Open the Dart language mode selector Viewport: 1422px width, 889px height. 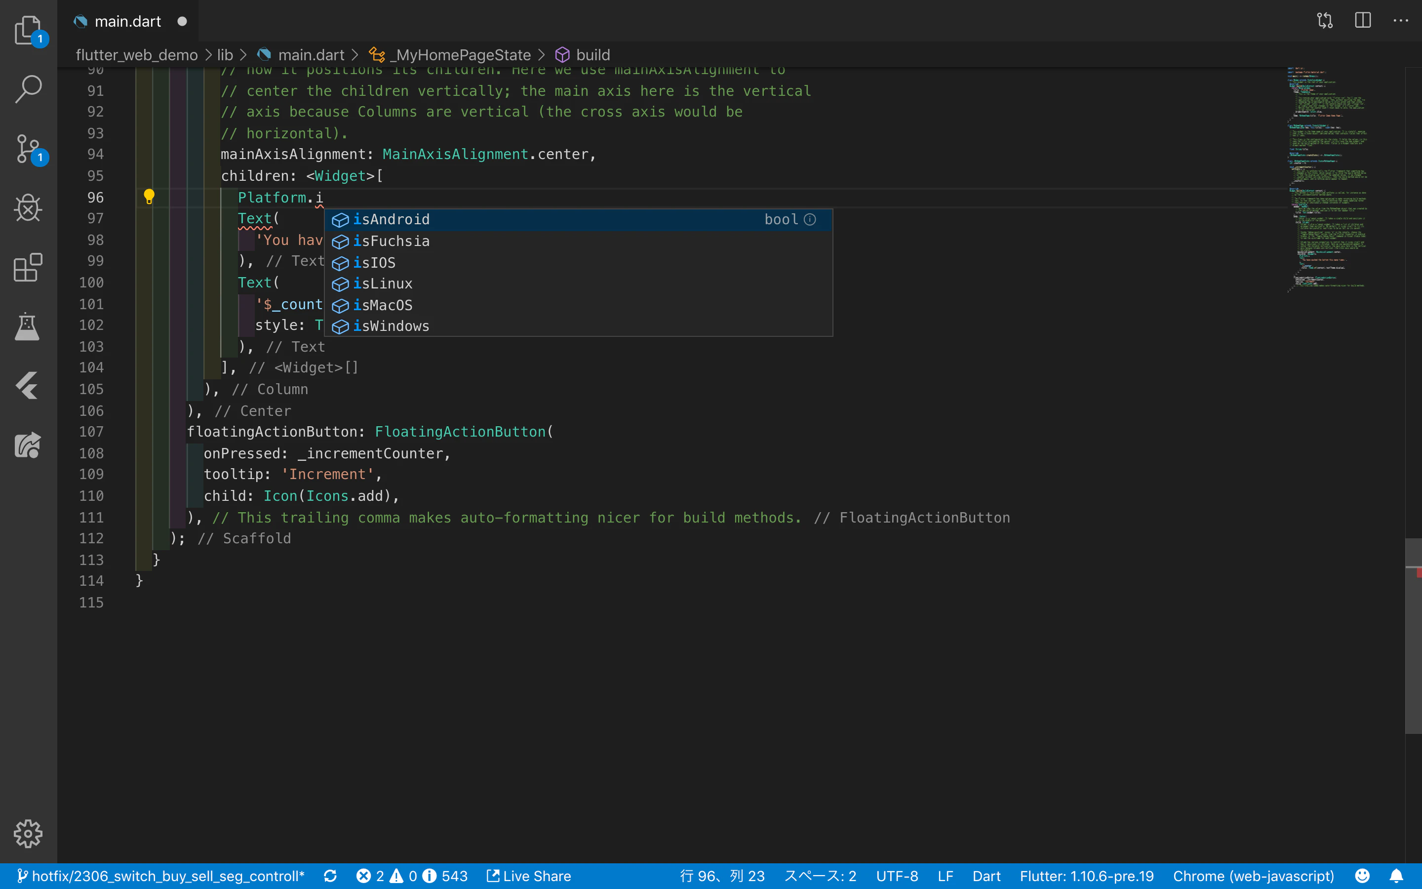tap(986, 876)
